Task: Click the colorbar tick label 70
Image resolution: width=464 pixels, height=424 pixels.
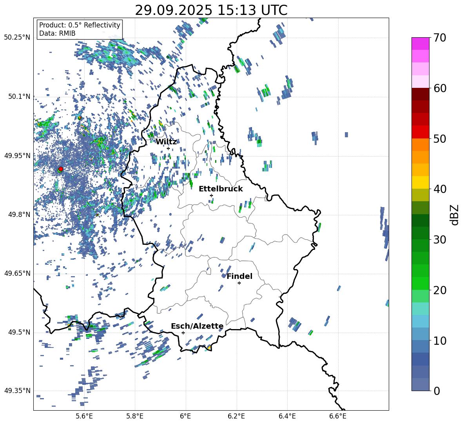Action: (x=440, y=38)
